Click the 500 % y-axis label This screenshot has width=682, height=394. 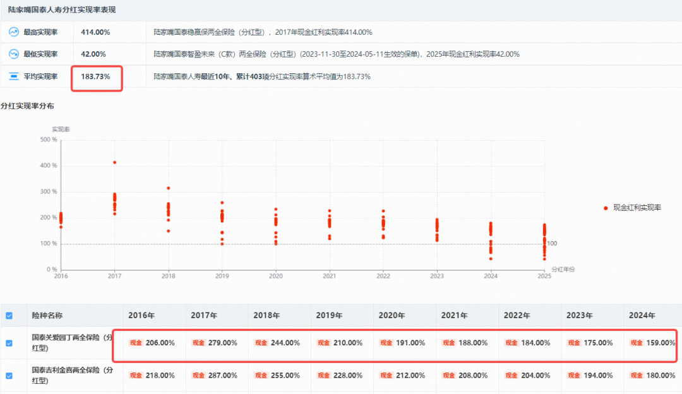coord(48,140)
